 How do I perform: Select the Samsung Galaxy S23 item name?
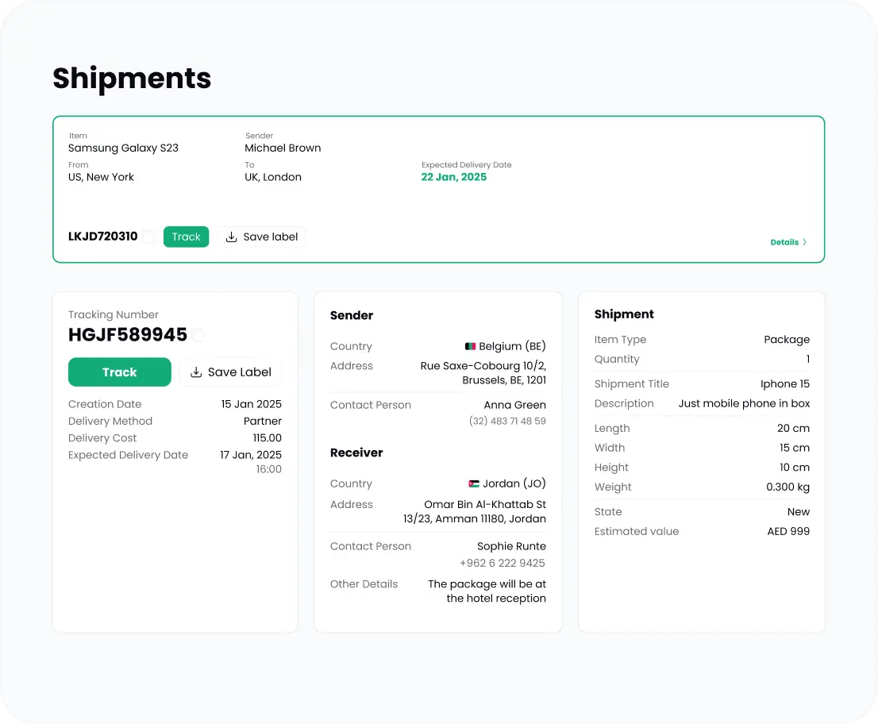(x=123, y=148)
